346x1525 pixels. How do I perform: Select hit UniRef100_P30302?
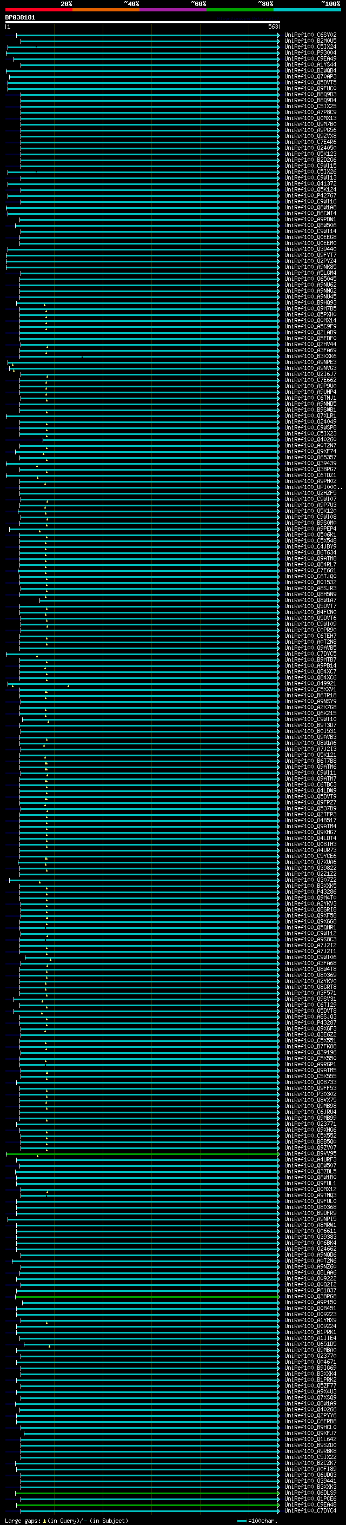310,1094
